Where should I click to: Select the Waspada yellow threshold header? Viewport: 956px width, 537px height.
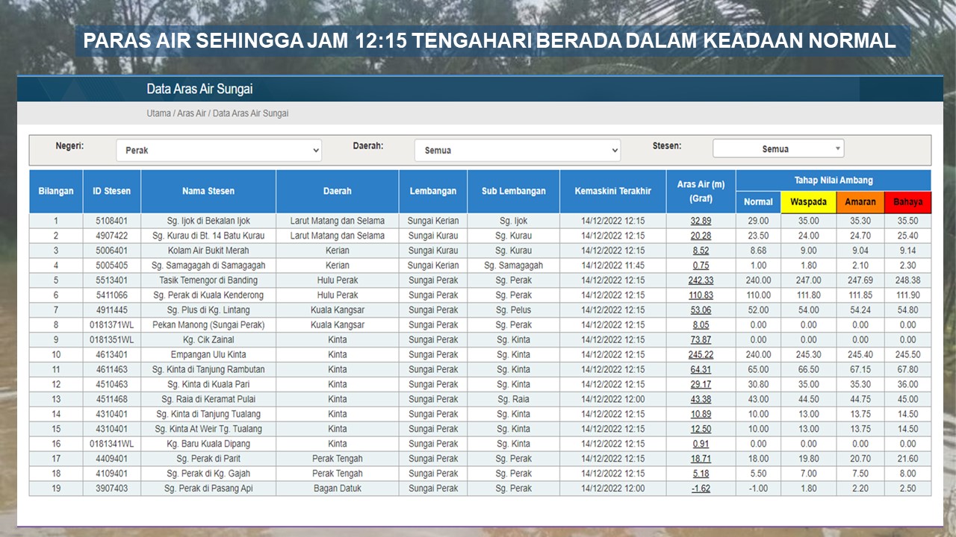808,202
